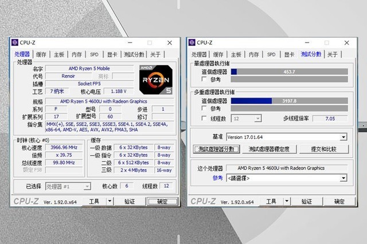Click the CPU-Z app icon in left window title bar
Viewport: 367px width, 244px height.
(15, 42)
